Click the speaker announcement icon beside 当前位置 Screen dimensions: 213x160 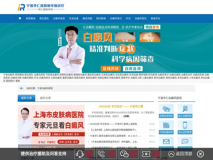pos(22,88)
